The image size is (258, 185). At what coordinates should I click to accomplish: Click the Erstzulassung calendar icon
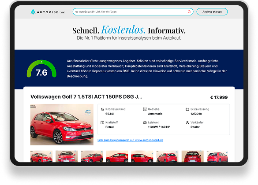pyautogui.click(x=187, y=109)
